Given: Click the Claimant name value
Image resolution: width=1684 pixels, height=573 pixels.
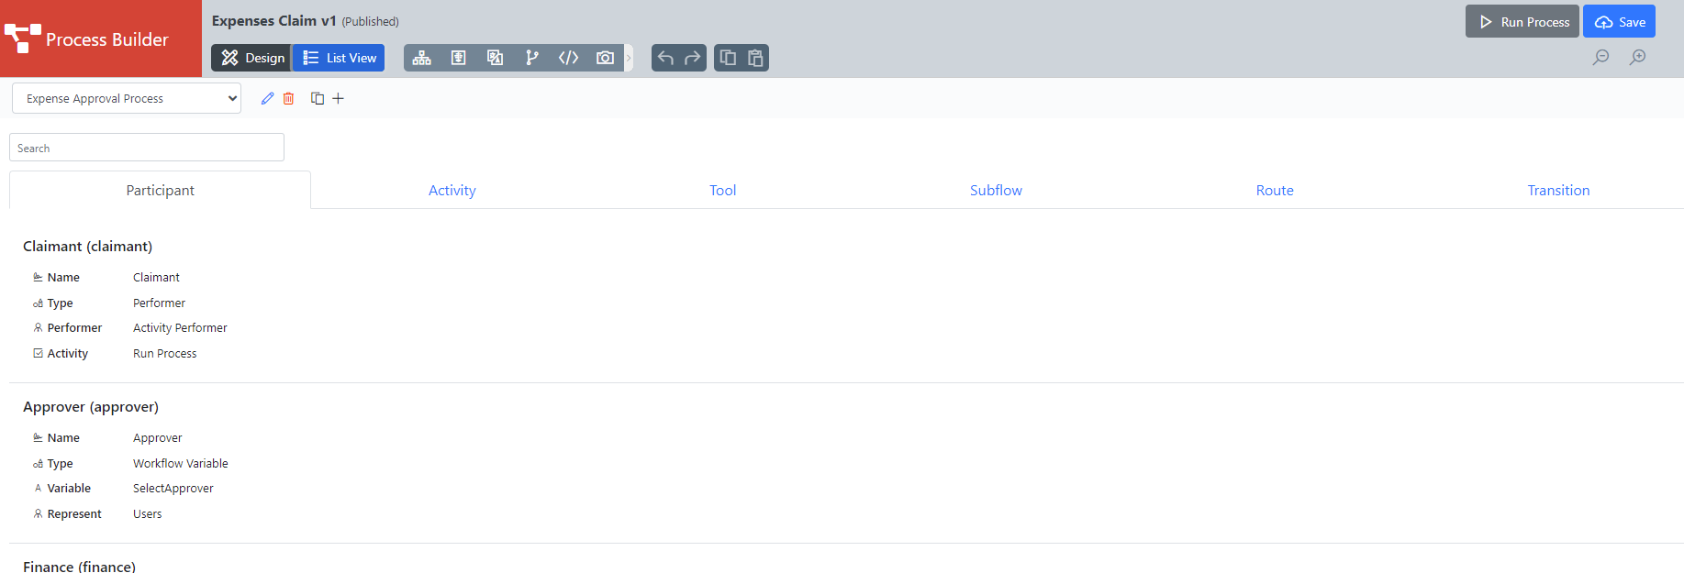Looking at the screenshot, I should pyautogui.click(x=156, y=277).
